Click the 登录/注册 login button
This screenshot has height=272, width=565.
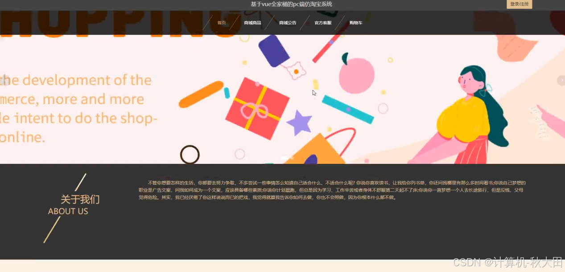[519, 4]
